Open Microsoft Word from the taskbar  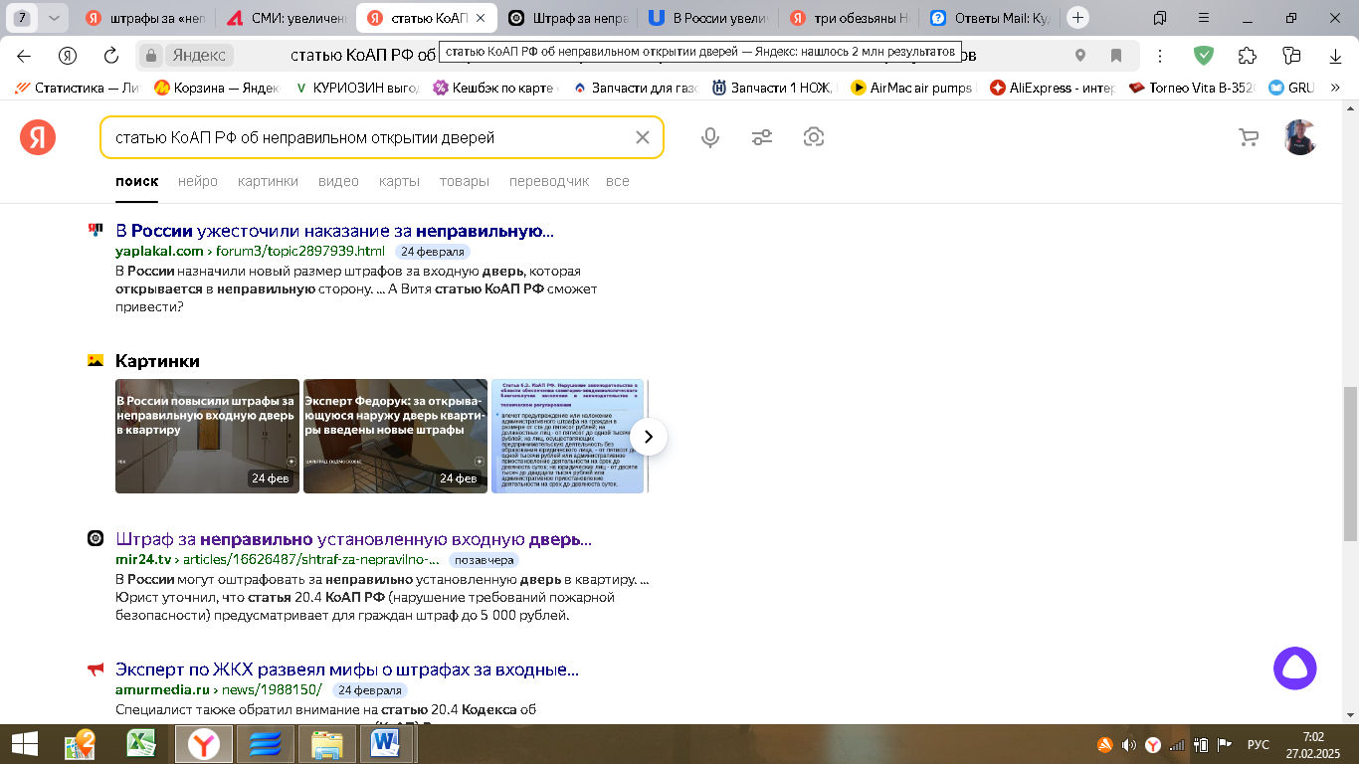[384, 743]
